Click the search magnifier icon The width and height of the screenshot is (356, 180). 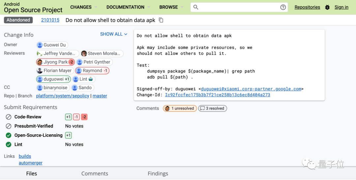(x=196, y=7)
